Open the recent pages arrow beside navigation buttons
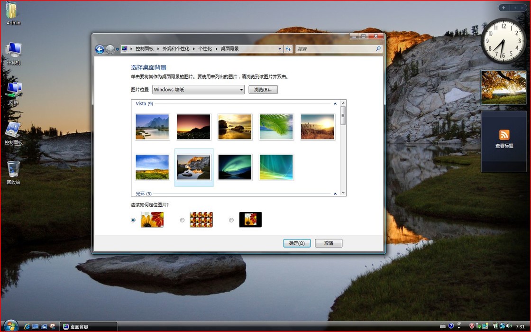 [x=117, y=49]
